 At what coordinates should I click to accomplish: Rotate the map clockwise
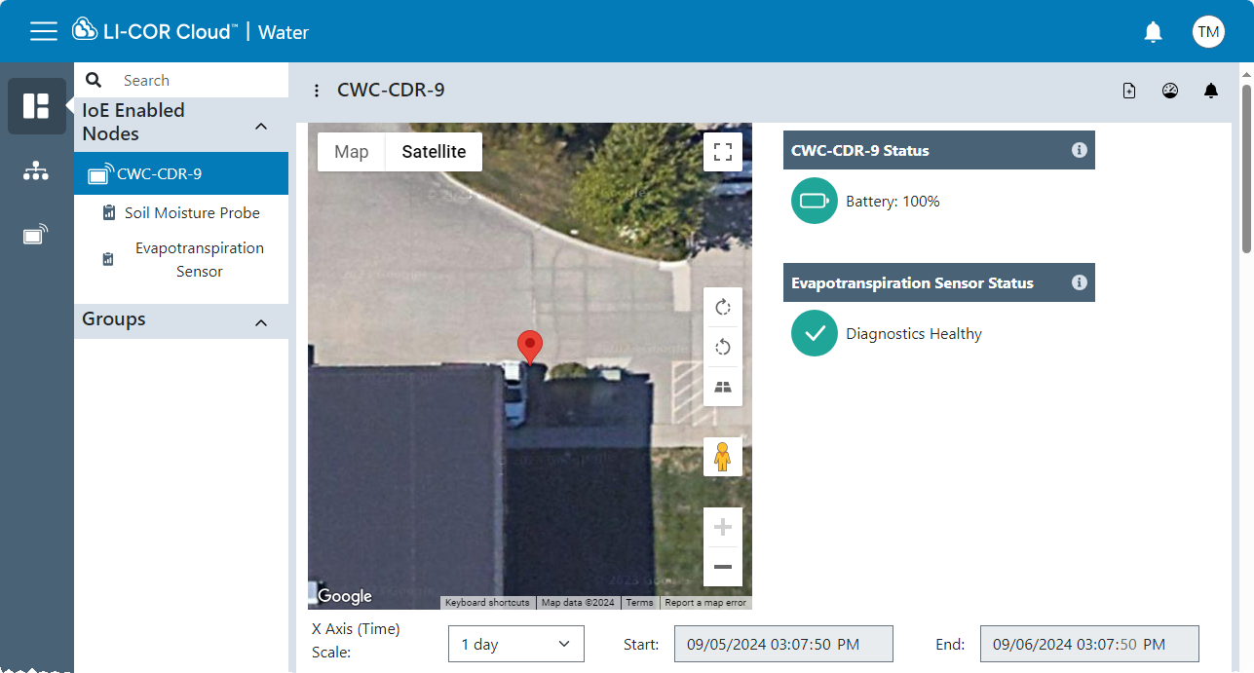[x=723, y=308]
